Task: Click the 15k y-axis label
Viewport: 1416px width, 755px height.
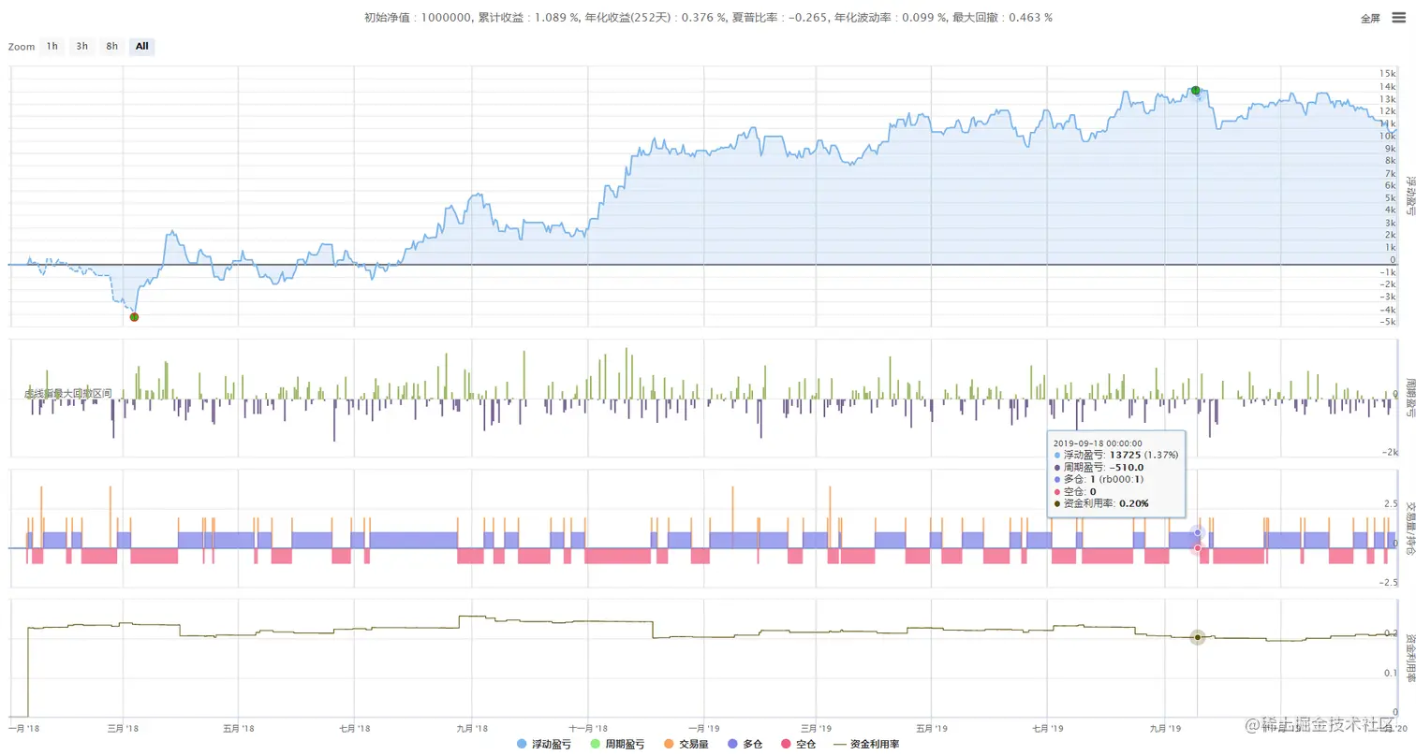Action: [1387, 74]
